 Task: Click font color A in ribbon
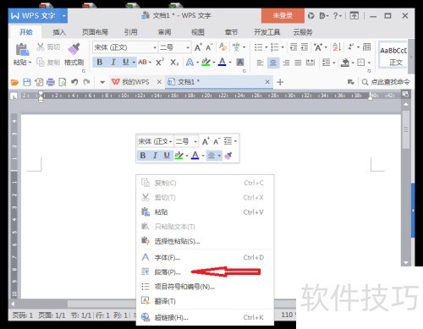[222, 62]
